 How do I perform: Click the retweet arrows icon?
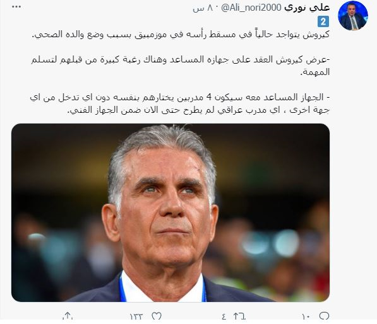tap(239, 316)
